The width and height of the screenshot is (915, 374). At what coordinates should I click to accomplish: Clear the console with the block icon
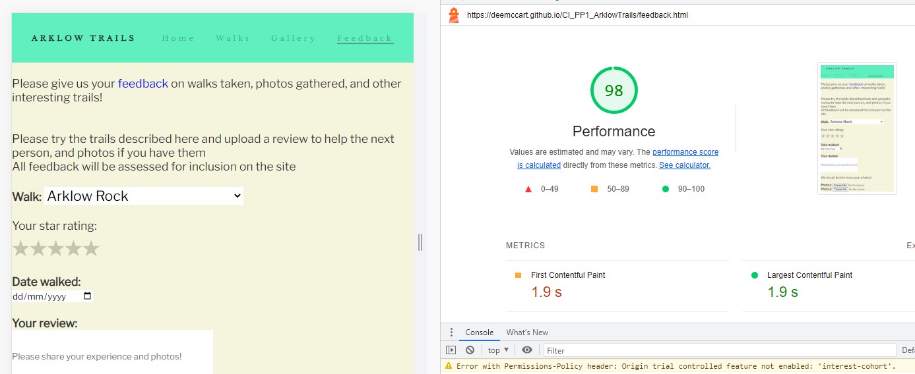click(470, 350)
